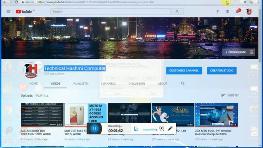Go back in browser
Viewport: 263px width, 148px height.
[x=5, y=2]
